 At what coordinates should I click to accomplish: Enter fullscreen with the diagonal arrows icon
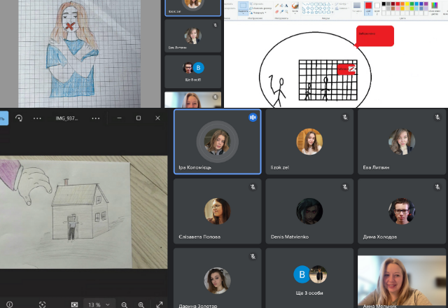click(x=160, y=304)
